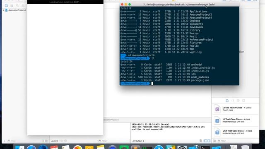Click the Pictures entry in terminal
265x149 pixels.
195,43
